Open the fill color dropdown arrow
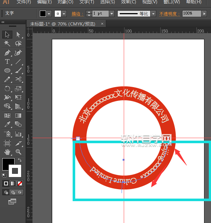 pyautogui.click(x=49, y=14)
